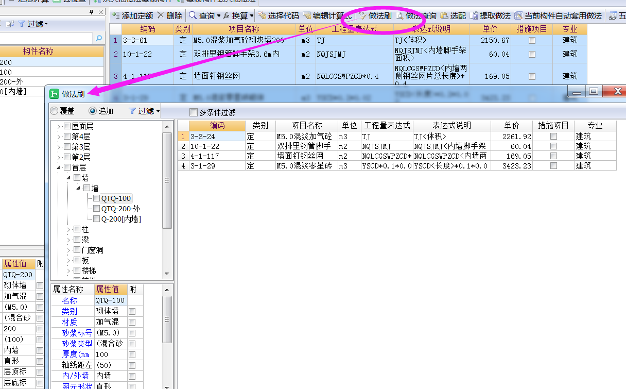Check the 首层 tree checkbox

pos(67,167)
